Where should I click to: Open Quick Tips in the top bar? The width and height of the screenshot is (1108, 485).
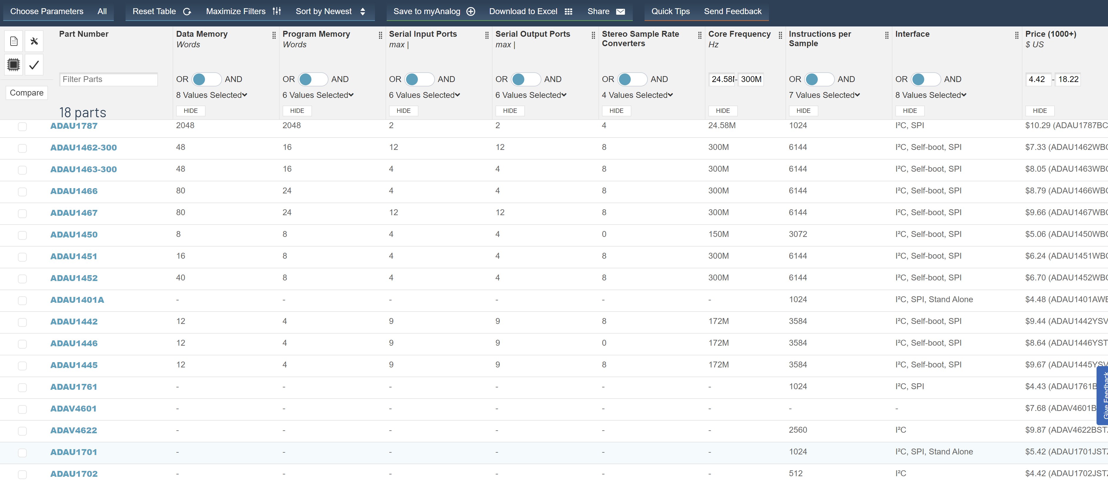pyautogui.click(x=670, y=11)
